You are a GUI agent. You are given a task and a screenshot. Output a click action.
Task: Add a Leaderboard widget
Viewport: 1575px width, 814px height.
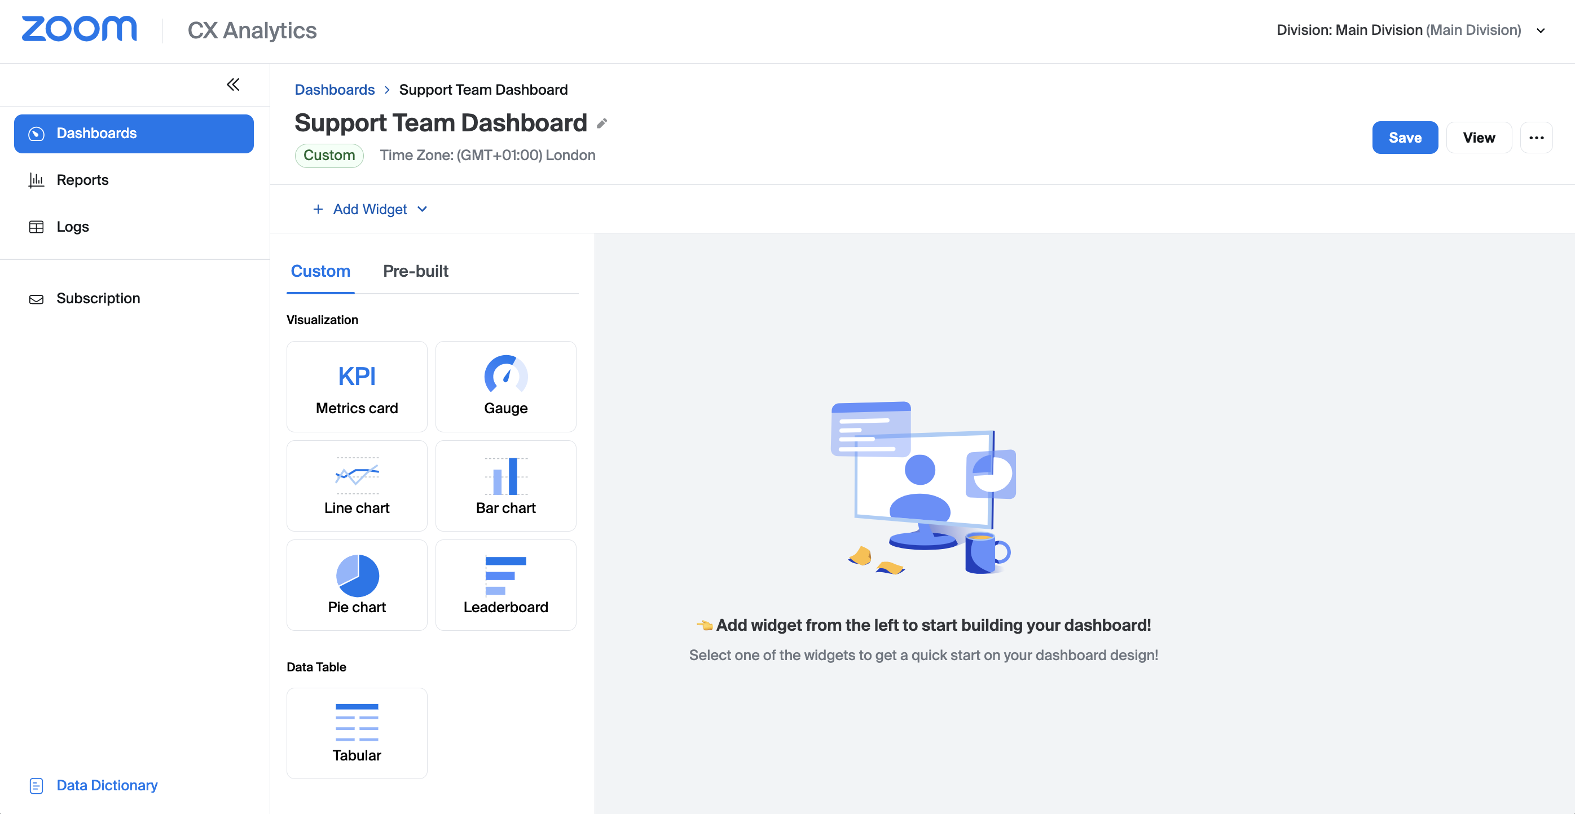(505, 584)
